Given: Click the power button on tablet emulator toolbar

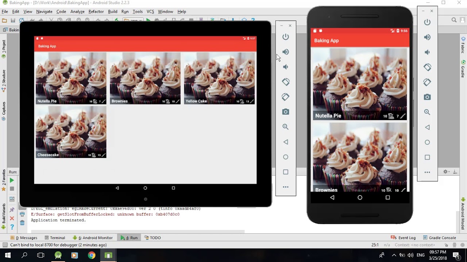Looking at the screenshot, I should (286, 37).
